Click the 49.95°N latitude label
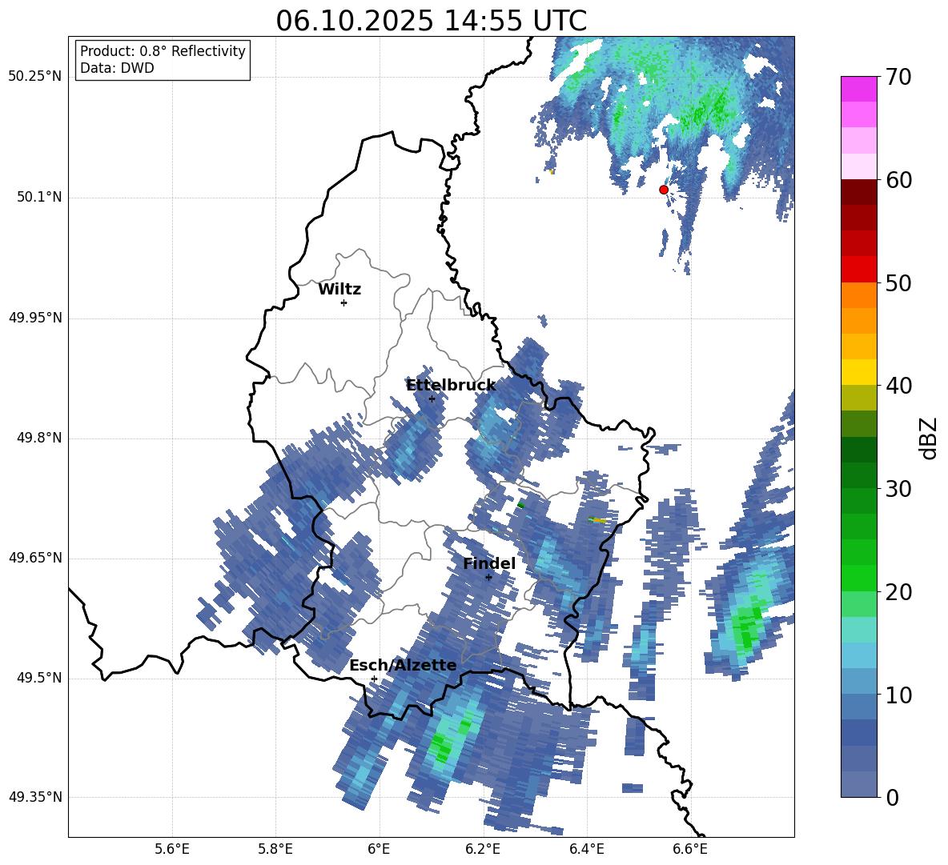948x865 pixels. coord(35,318)
